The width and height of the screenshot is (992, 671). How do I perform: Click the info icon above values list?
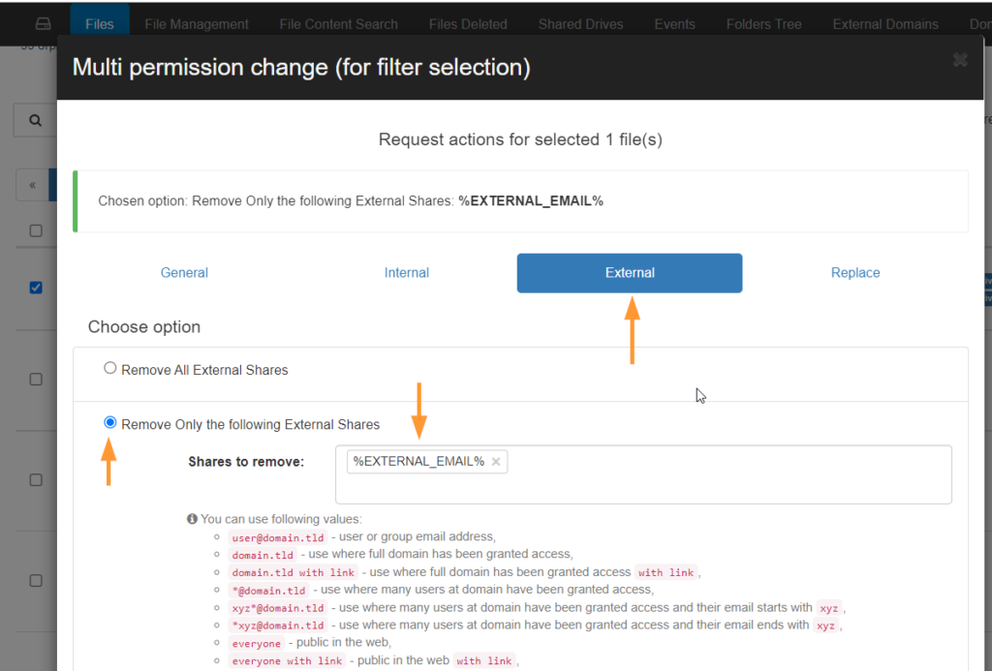click(192, 519)
